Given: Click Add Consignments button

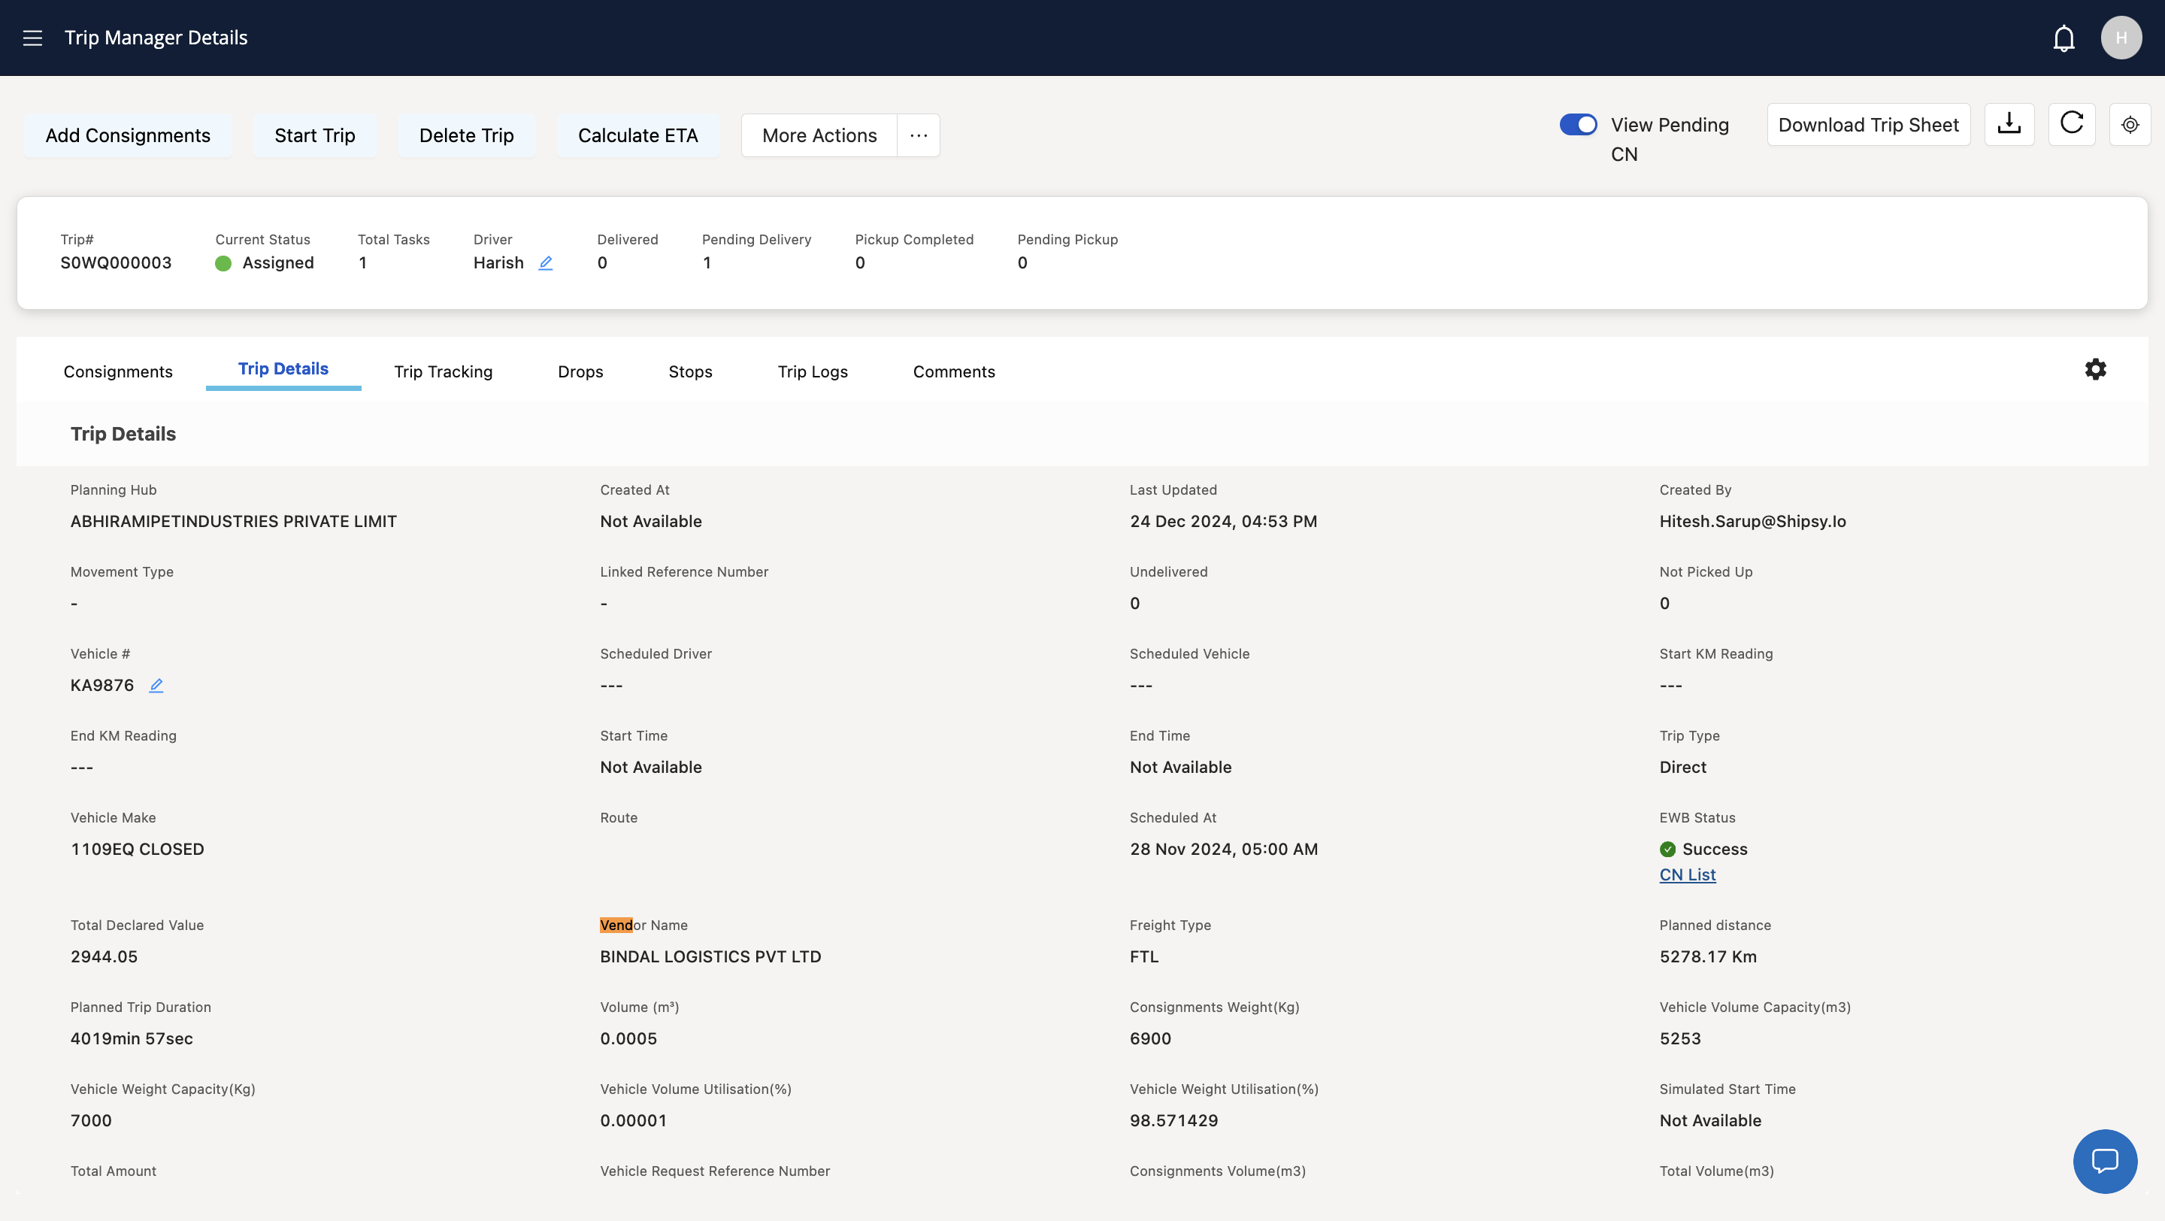Looking at the screenshot, I should (128, 135).
